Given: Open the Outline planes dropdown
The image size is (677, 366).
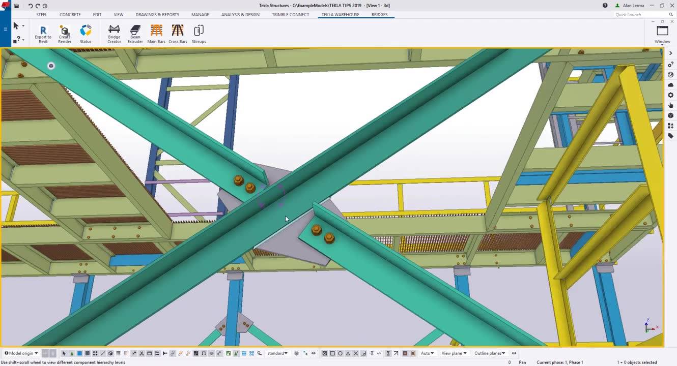Looking at the screenshot, I should click(490, 353).
